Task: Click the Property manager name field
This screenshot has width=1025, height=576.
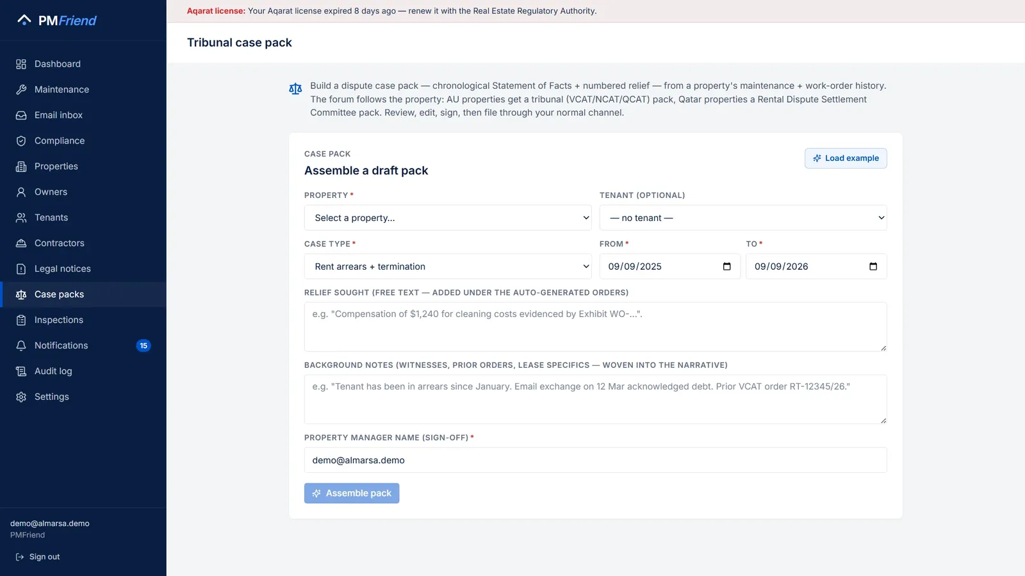Action: tap(596, 460)
